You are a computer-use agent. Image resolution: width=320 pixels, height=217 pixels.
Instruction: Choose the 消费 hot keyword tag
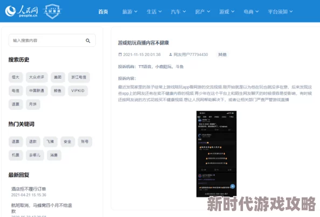coord(54,155)
